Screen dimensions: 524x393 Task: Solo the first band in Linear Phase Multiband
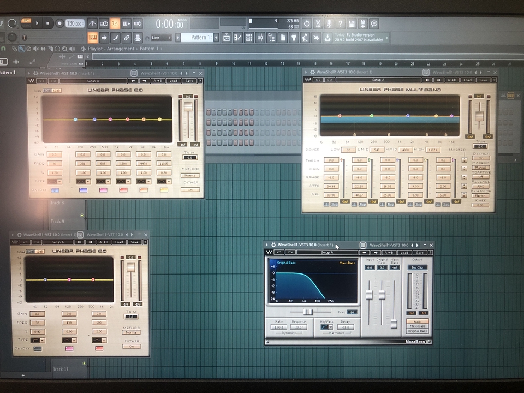(x=326, y=204)
